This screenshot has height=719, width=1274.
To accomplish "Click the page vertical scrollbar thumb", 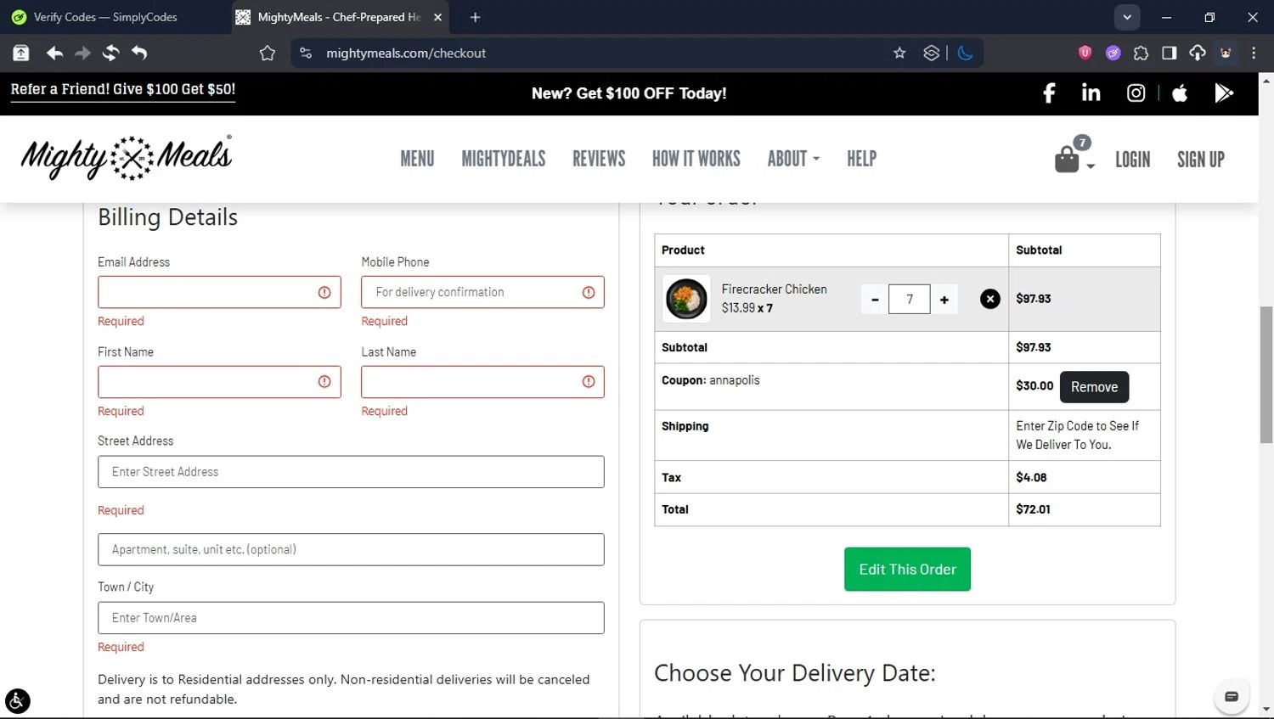I will tap(1266, 374).
